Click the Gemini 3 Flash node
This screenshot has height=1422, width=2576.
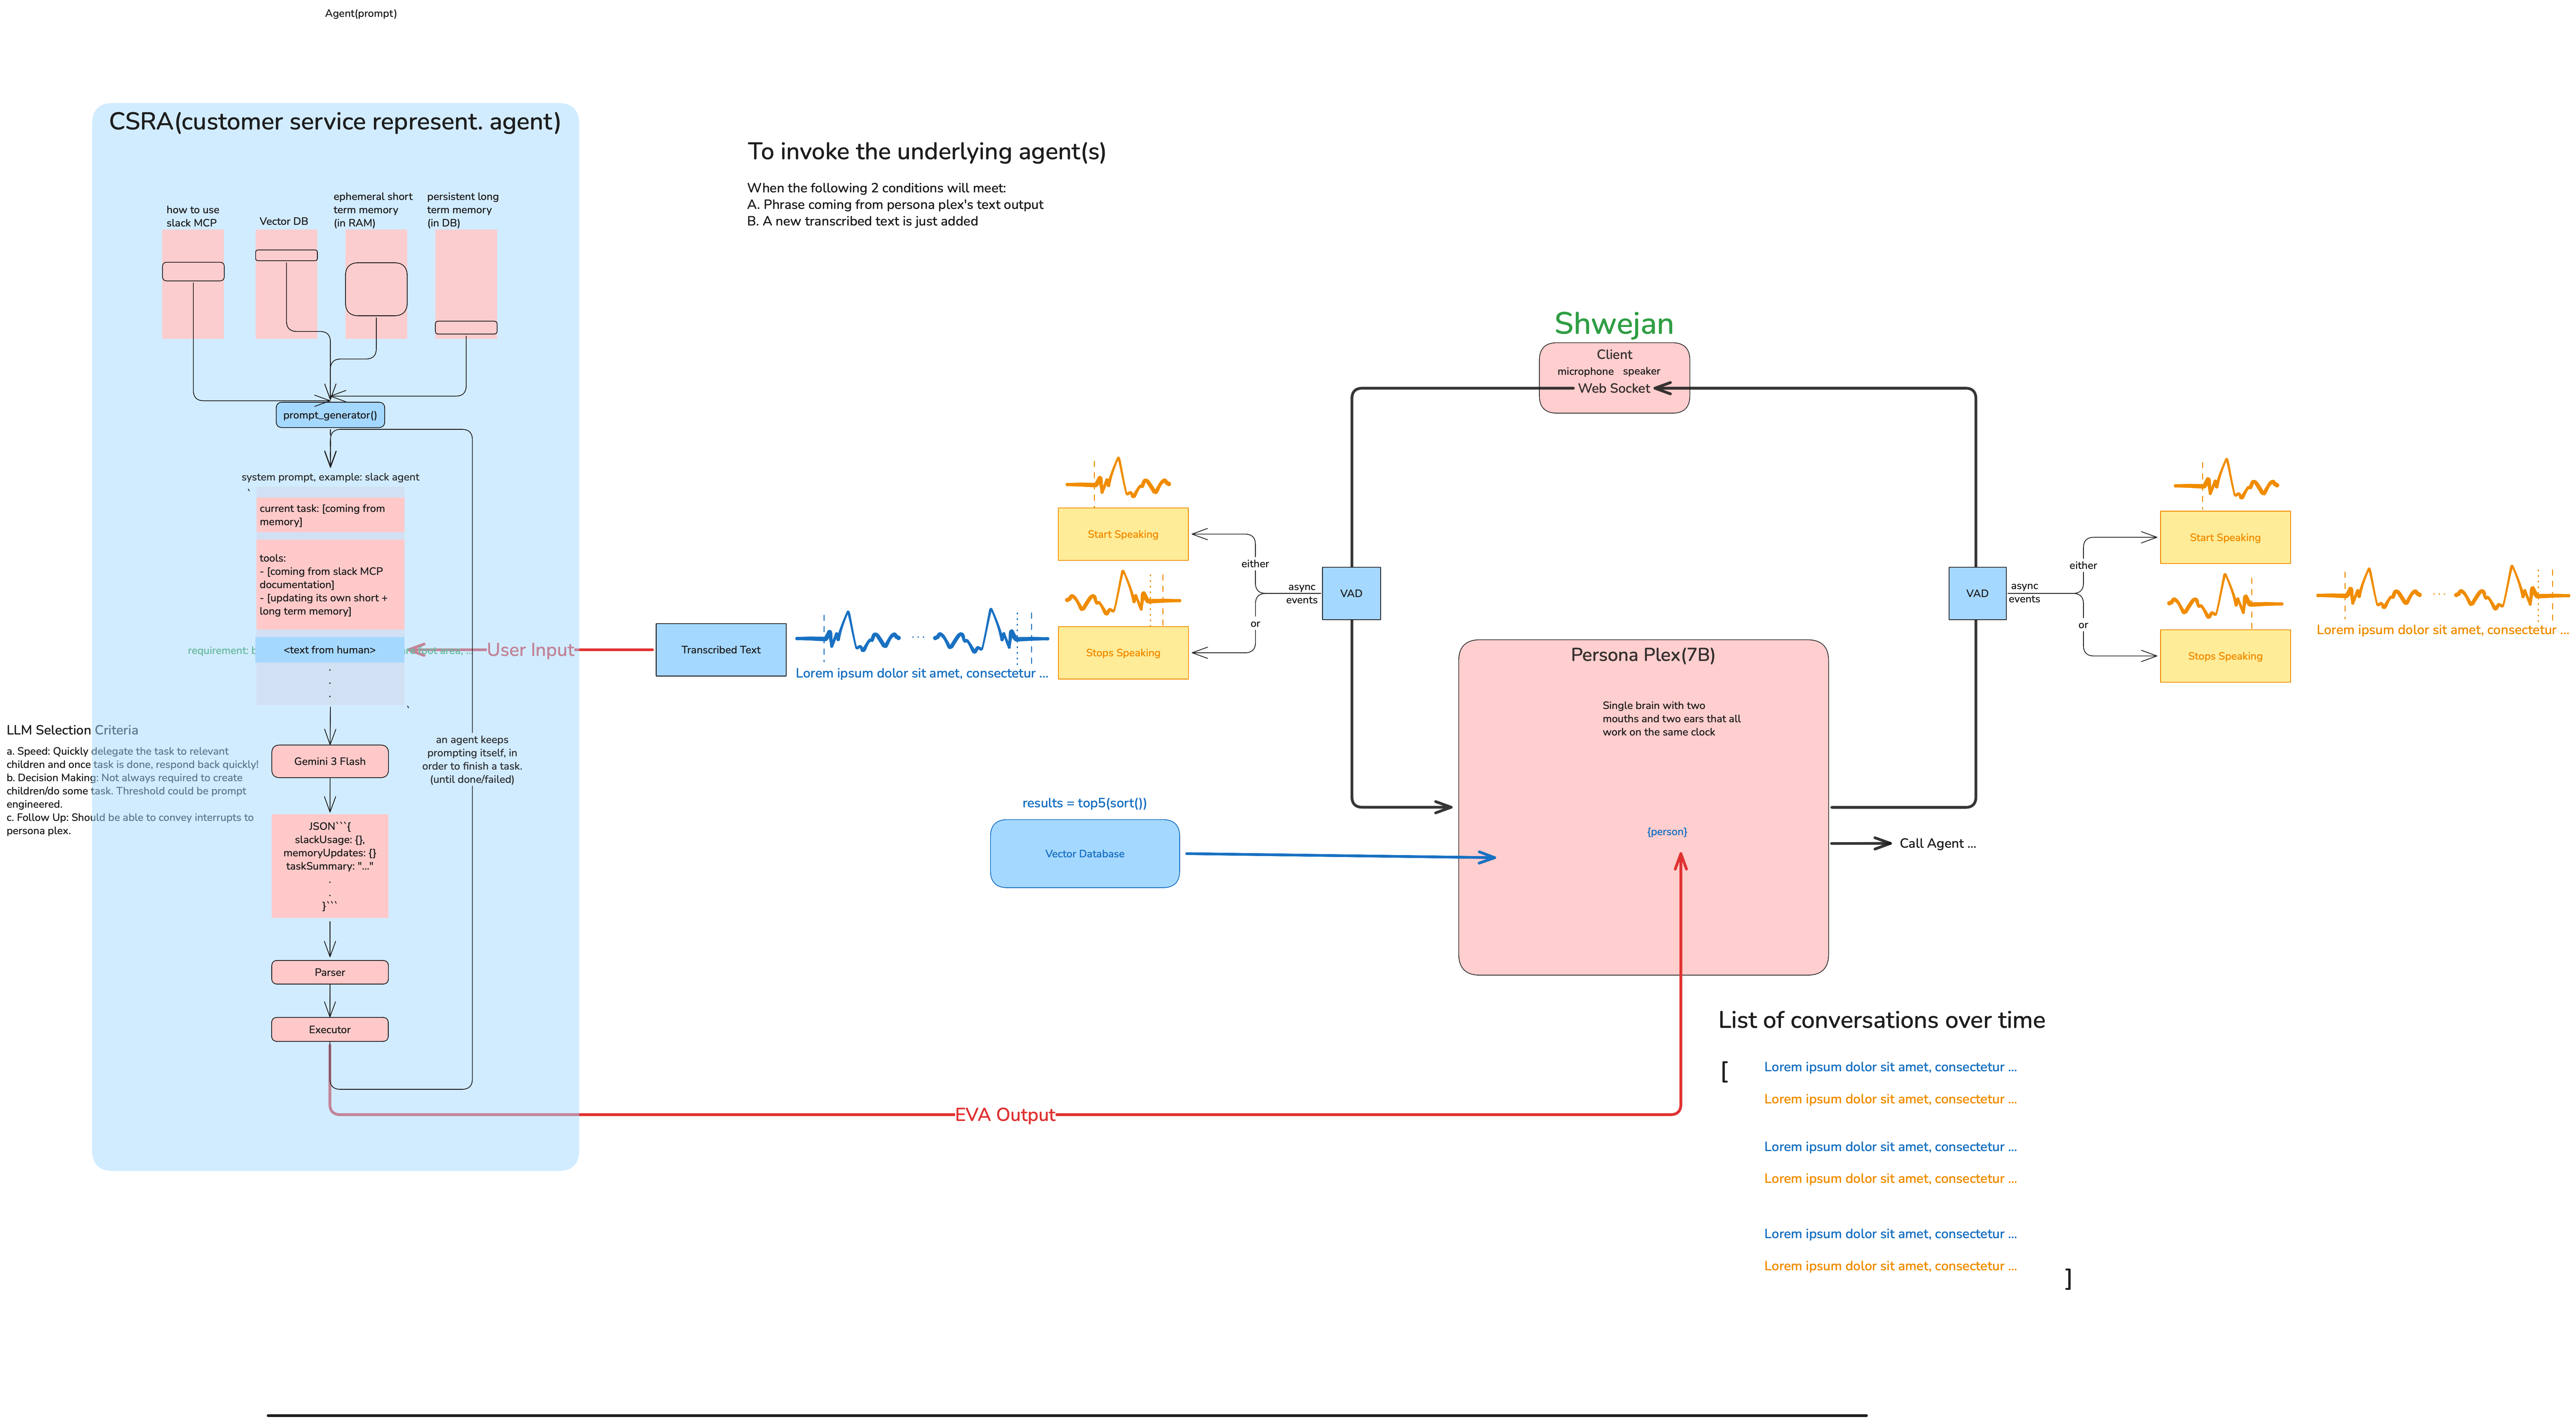[330, 761]
